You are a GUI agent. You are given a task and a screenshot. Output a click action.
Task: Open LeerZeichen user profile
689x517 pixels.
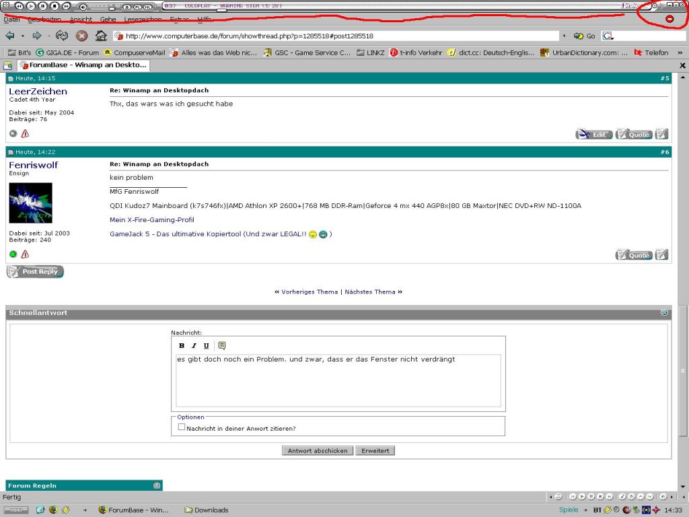click(x=38, y=91)
